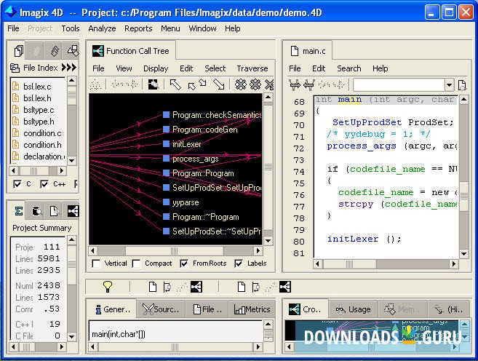The height and width of the screenshot is (361, 478).
Task: Uncheck the Labels checkbox
Action: 239,263
